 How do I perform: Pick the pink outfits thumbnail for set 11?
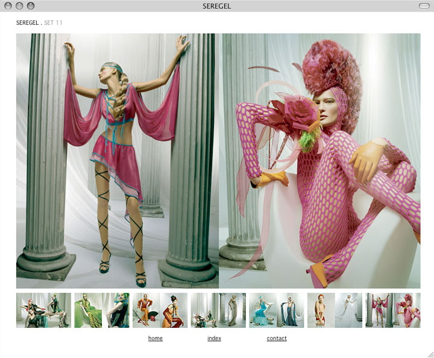point(393,310)
